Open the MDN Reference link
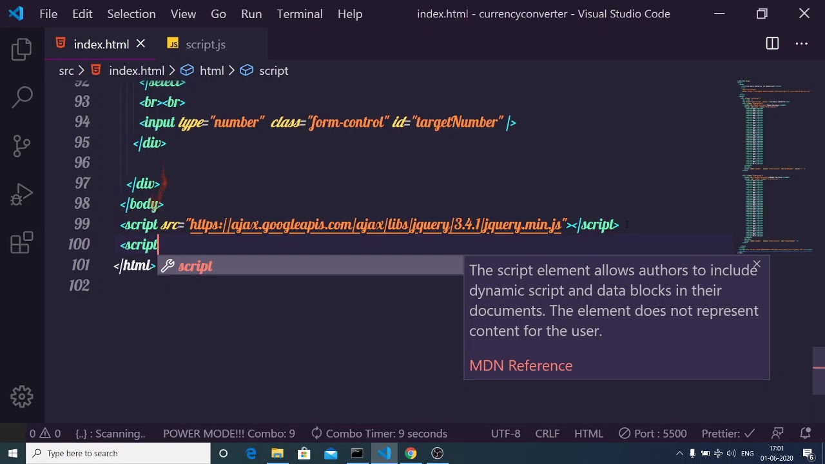Image resolution: width=825 pixels, height=464 pixels. coord(521,365)
